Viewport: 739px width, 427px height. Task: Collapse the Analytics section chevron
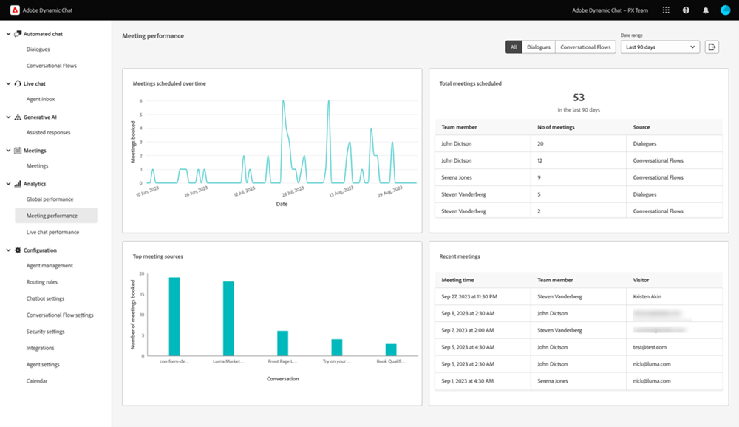coord(8,184)
